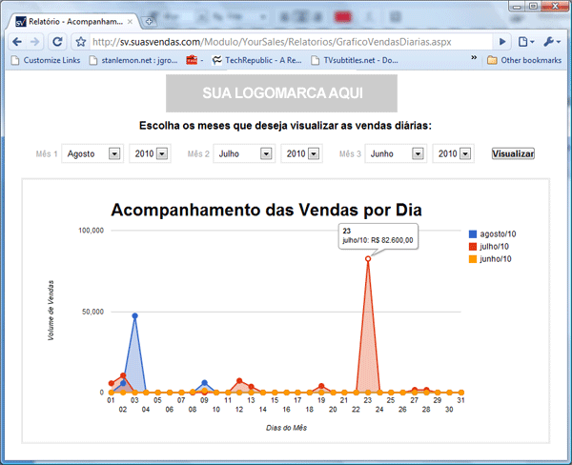This screenshot has width=572, height=465.
Task: Open the Mês 3 year dropdown
Action: point(454,153)
